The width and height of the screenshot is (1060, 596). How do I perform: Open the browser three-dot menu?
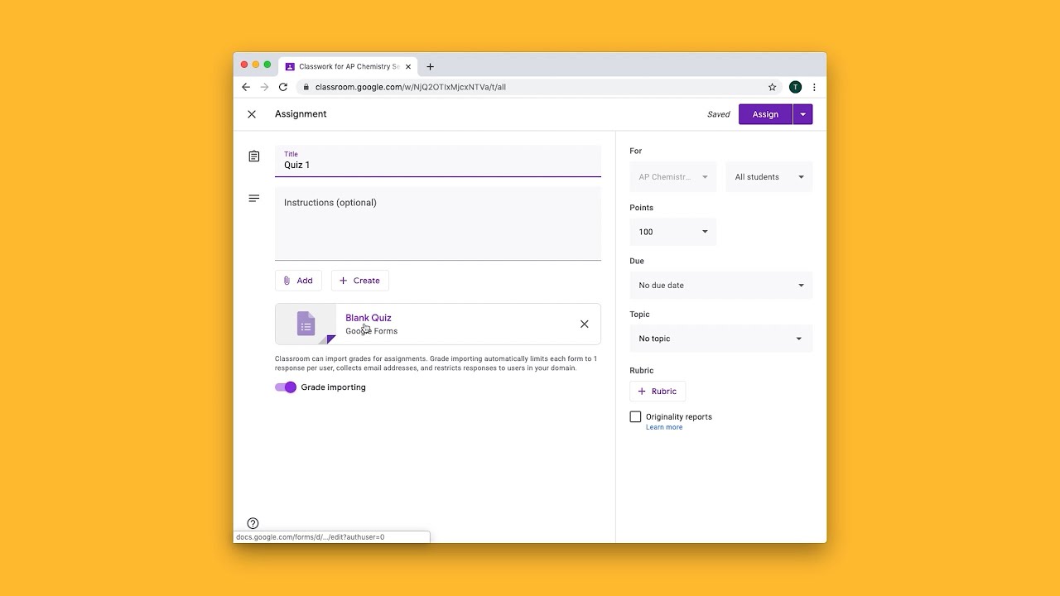click(x=814, y=87)
